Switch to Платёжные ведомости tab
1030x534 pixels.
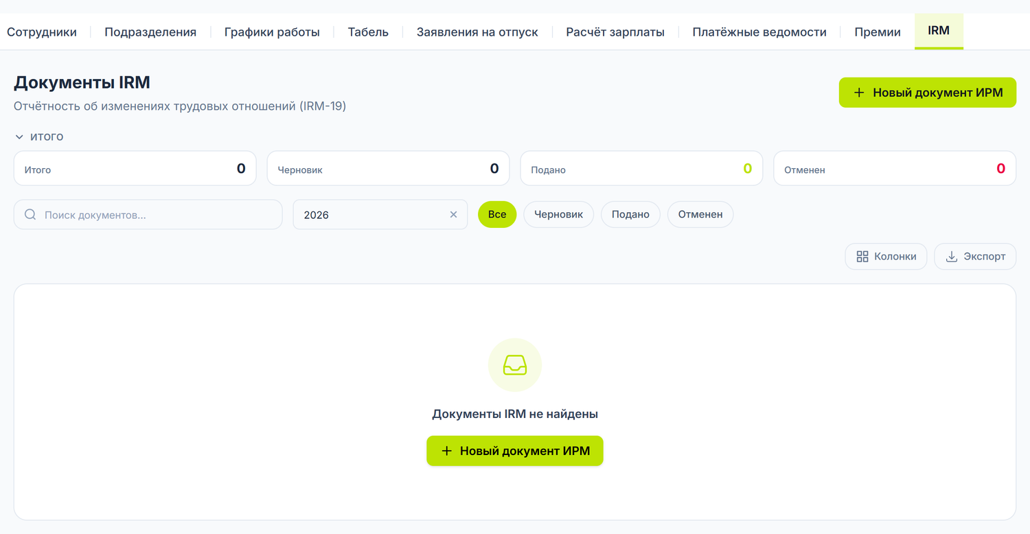(x=759, y=32)
